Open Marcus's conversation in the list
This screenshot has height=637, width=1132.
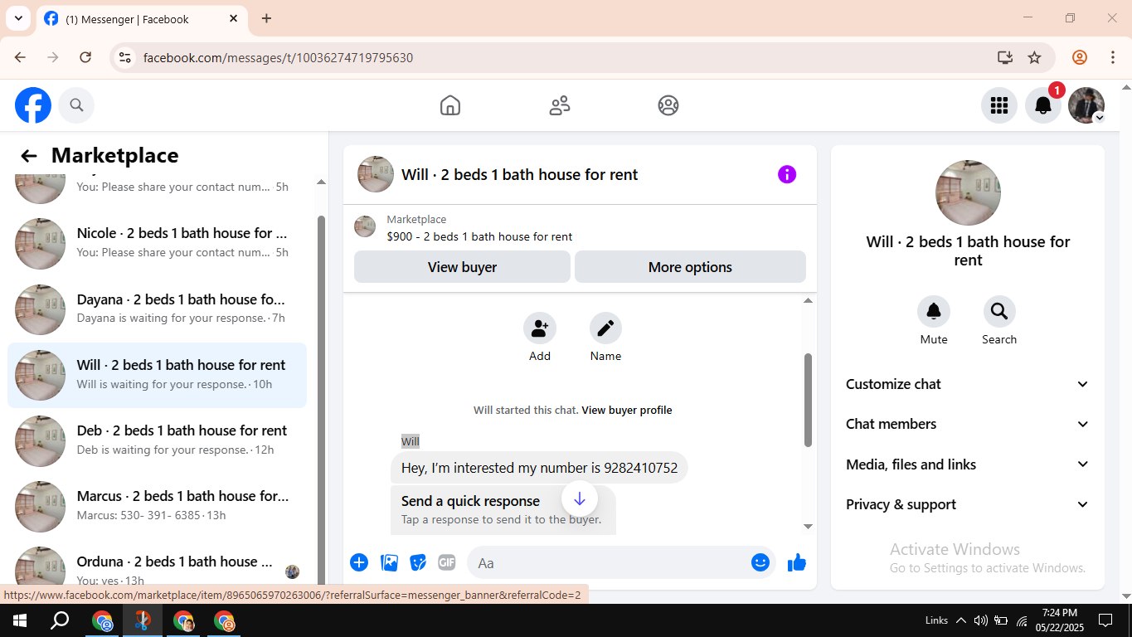click(x=157, y=505)
